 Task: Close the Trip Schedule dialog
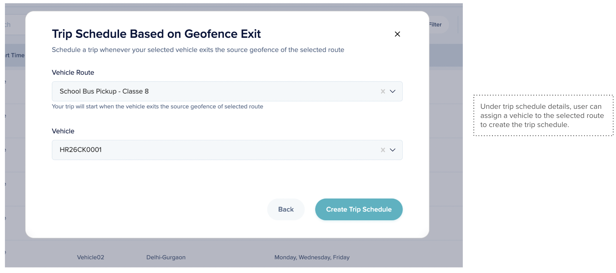point(397,34)
